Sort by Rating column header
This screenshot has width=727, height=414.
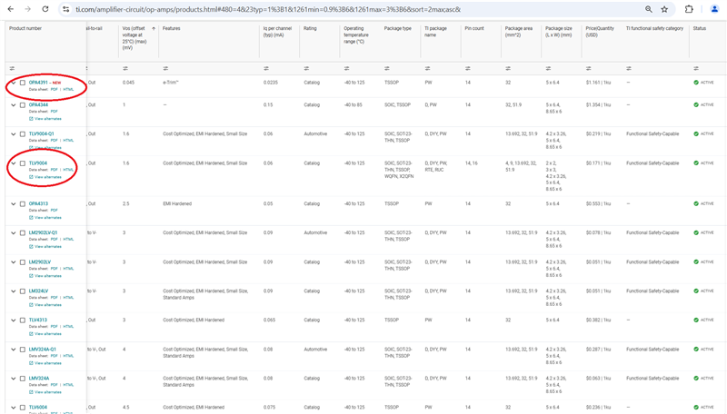click(x=310, y=29)
